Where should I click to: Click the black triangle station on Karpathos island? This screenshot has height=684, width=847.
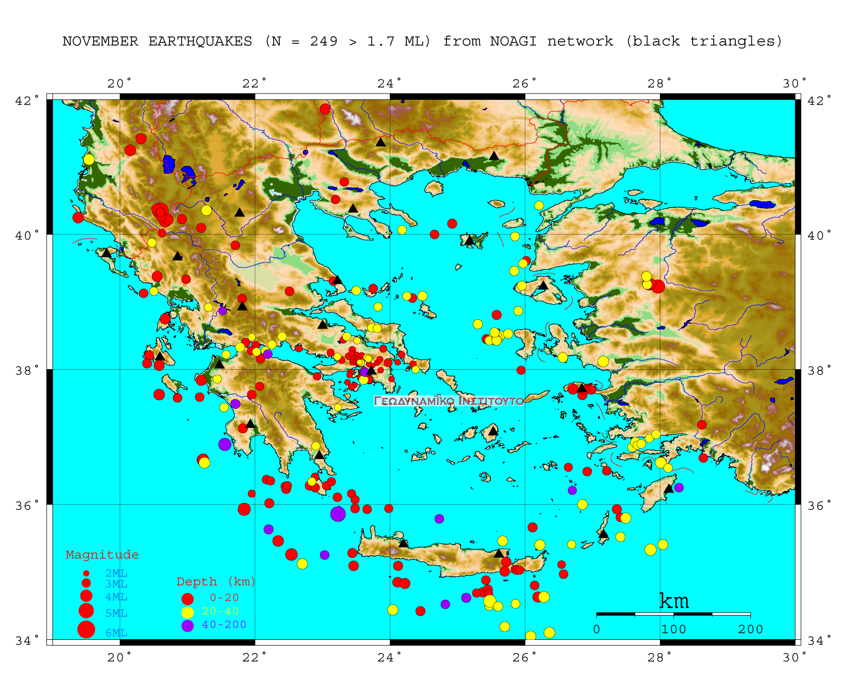604,534
